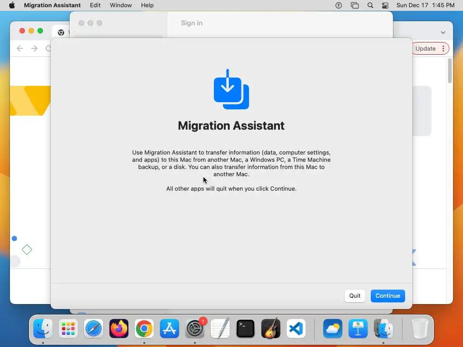463x347 pixels.
Task: Click the Chrome window vertical scrollbar
Action: coord(450,71)
